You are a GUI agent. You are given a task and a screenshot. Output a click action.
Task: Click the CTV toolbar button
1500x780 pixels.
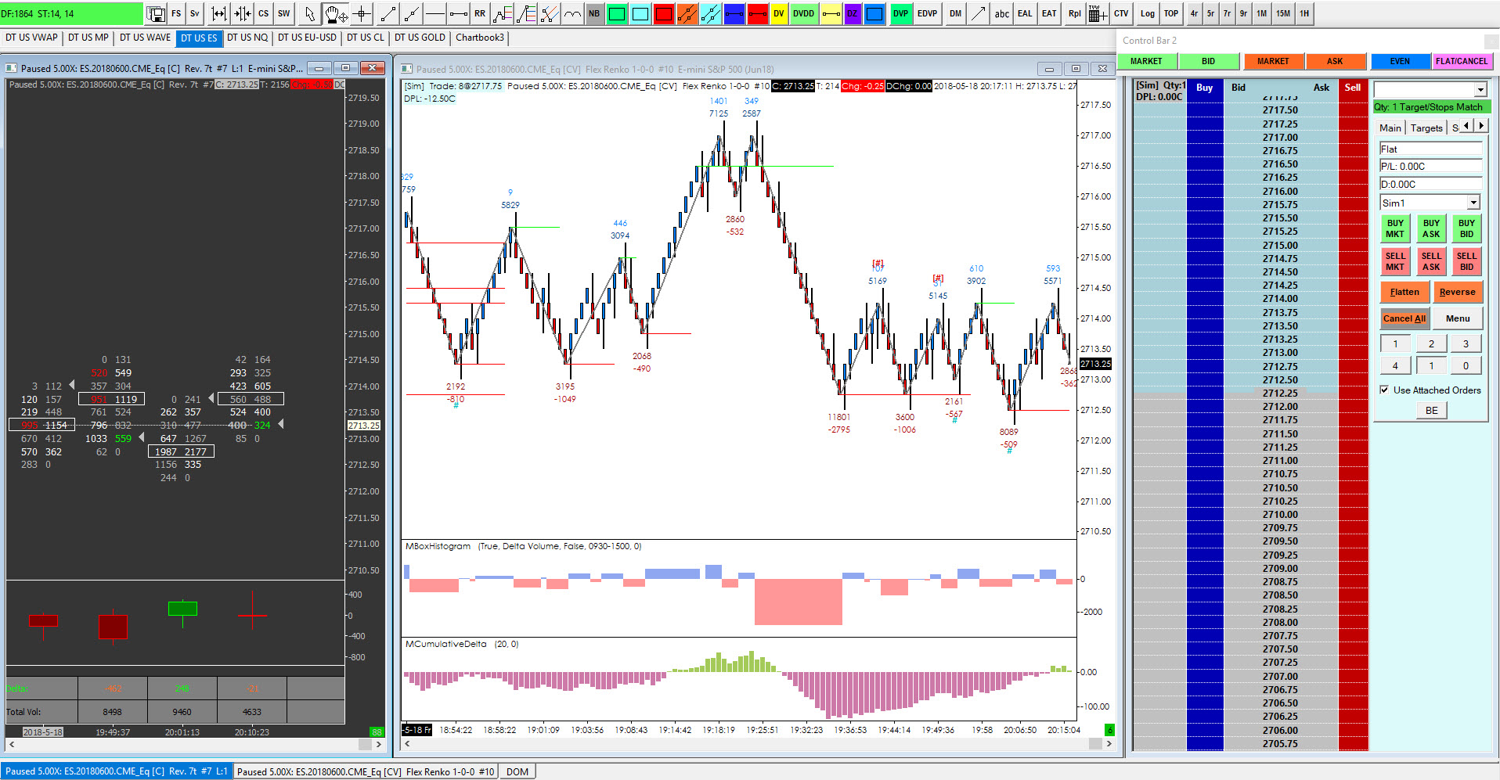[1121, 13]
